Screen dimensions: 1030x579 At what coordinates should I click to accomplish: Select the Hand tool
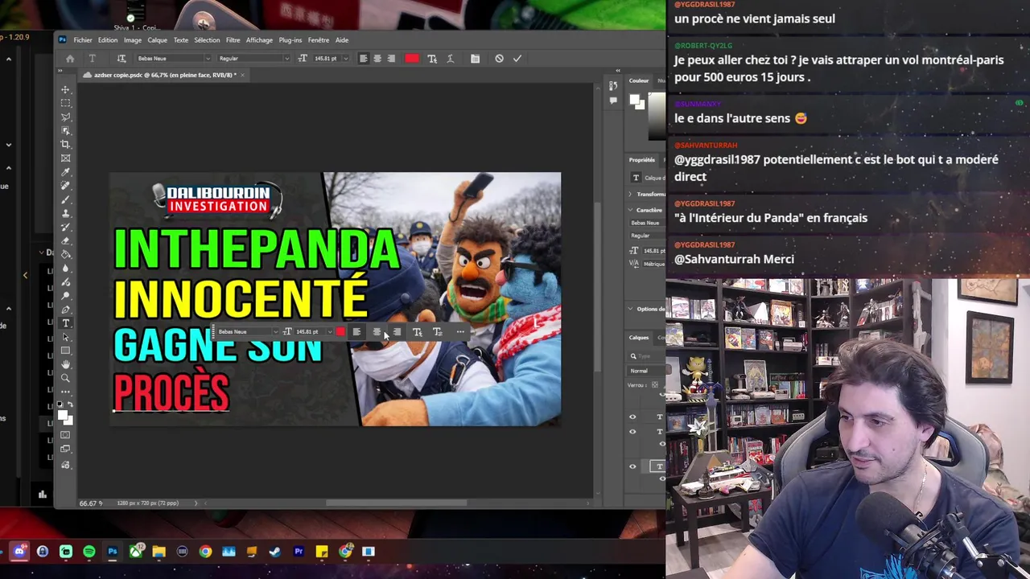[66, 364]
